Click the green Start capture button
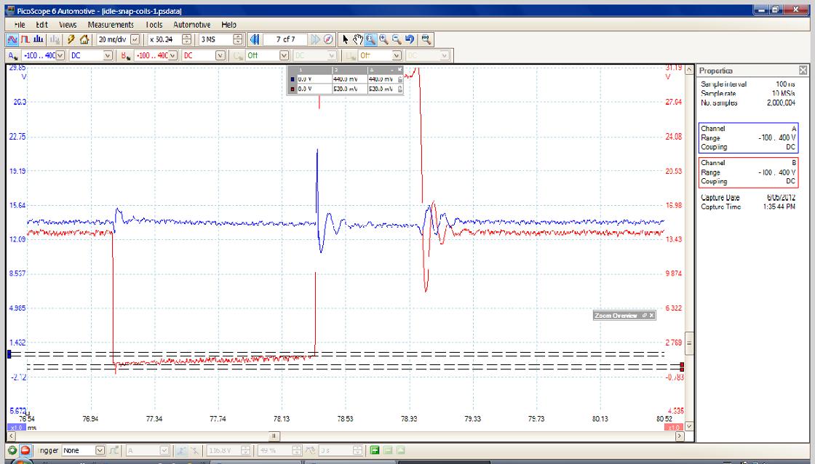Screen dimensions: 815x464 coord(12,450)
